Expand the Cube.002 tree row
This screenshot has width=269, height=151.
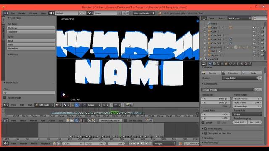(x=205, y=39)
